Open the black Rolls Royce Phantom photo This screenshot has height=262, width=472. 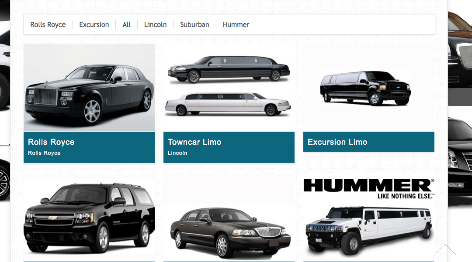click(89, 87)
